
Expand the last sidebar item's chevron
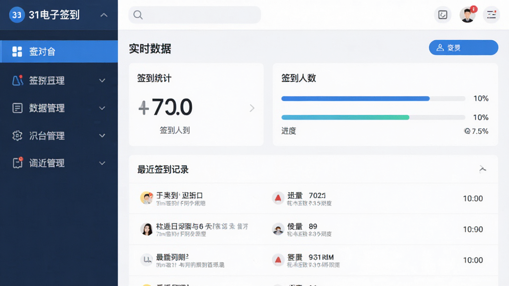(102, 163)
